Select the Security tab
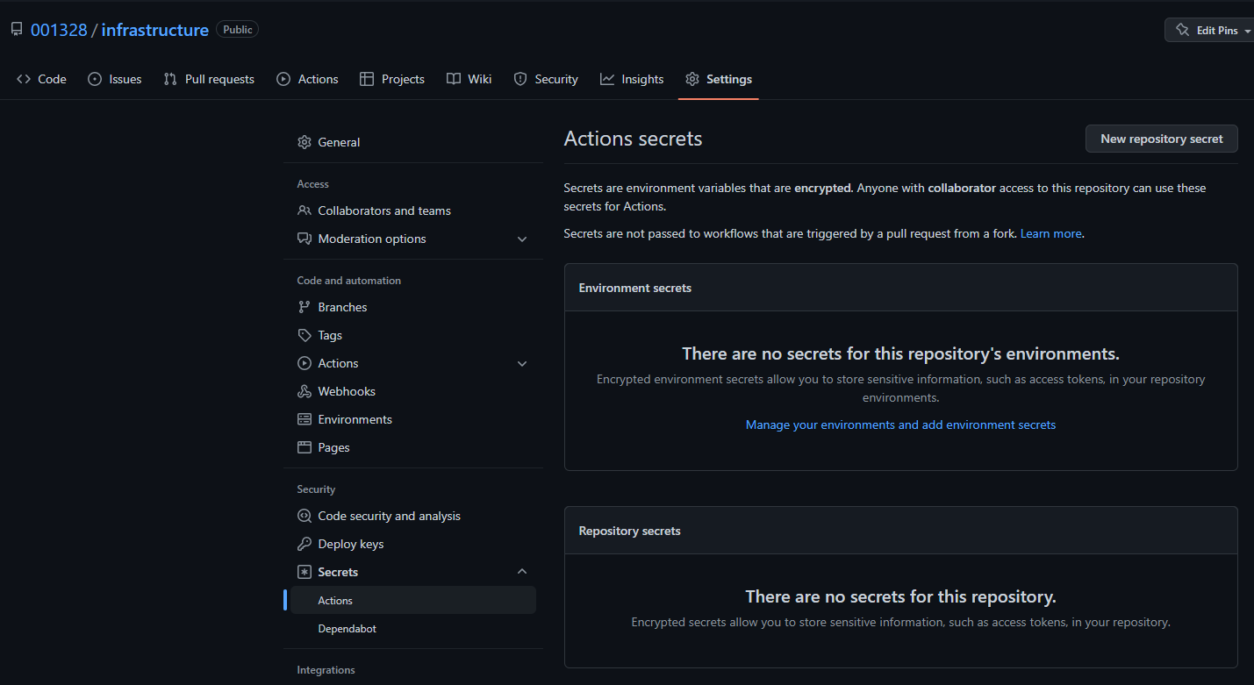The image size is (1254, 685). tap(546, 79)
